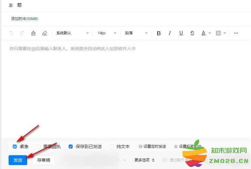251x169 pixels.
Task: Expand 更多选项 more options
Action: coord(144,160)
